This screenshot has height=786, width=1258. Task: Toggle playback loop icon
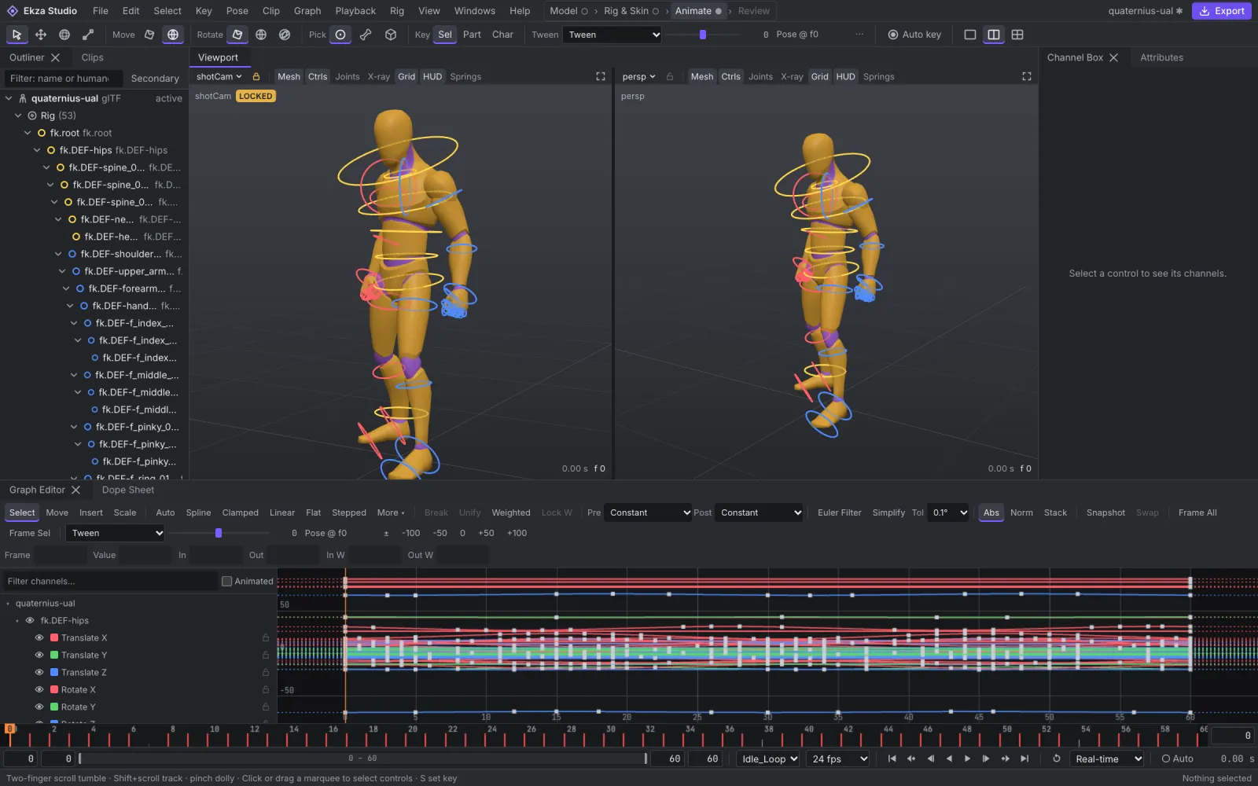pyautogui.click(x=1057, y=758)
